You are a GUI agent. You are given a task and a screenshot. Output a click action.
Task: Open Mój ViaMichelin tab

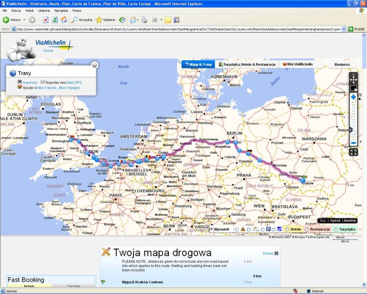point(298,64)
